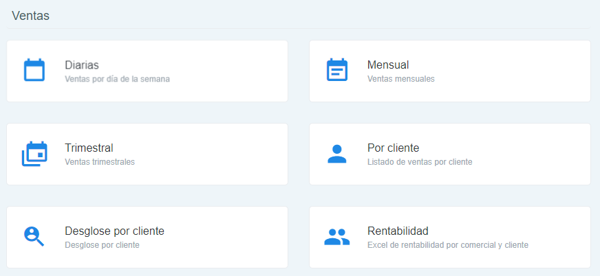The width and height of the screenshot is (600, 276).
Task: Click the text 'Ventas por día de la semana'
Action: (117, 79)
